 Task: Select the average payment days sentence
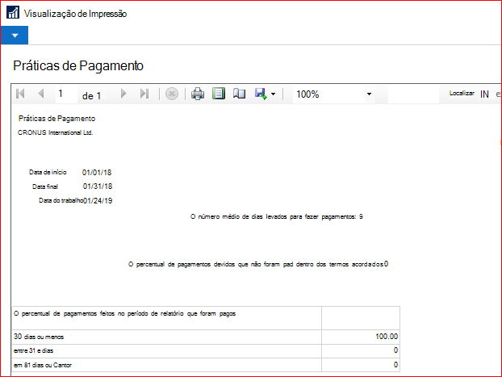(277, 217)
